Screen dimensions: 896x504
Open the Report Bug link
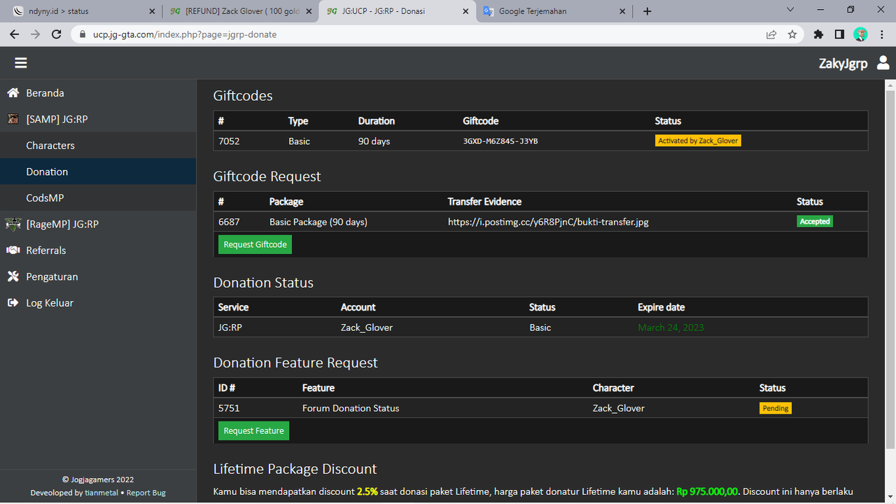point(146,493)
